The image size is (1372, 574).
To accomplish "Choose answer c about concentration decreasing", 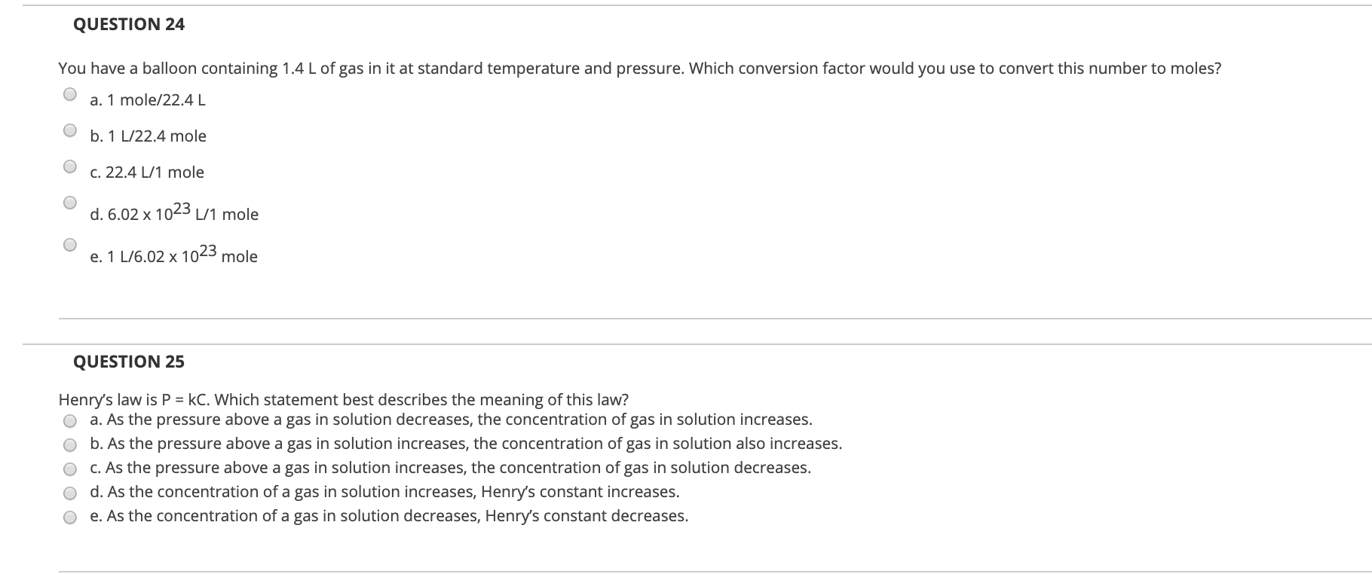I will pyautogui.click(x=69, y=469).
